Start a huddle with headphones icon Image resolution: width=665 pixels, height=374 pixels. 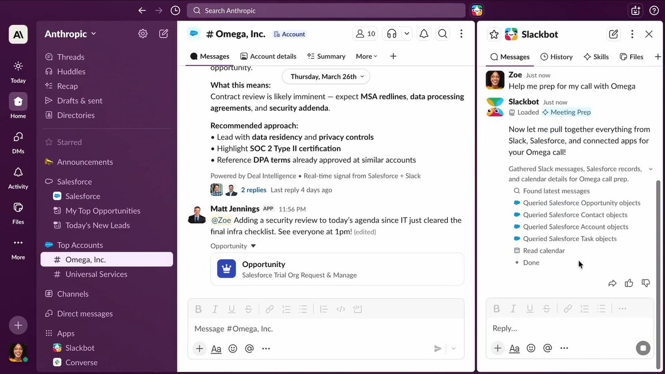pyautogui.click(x=392, y=34)
